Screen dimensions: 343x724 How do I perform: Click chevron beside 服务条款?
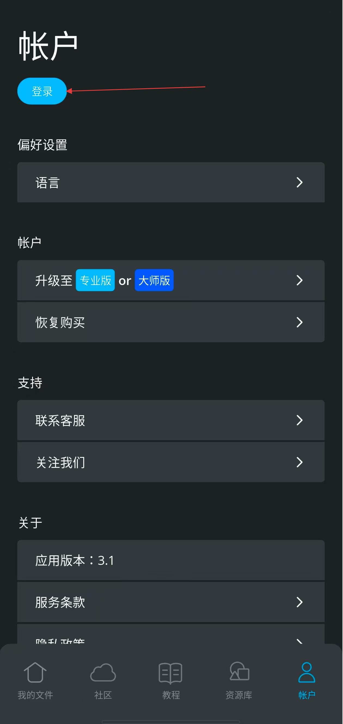[x=300, y=602]
